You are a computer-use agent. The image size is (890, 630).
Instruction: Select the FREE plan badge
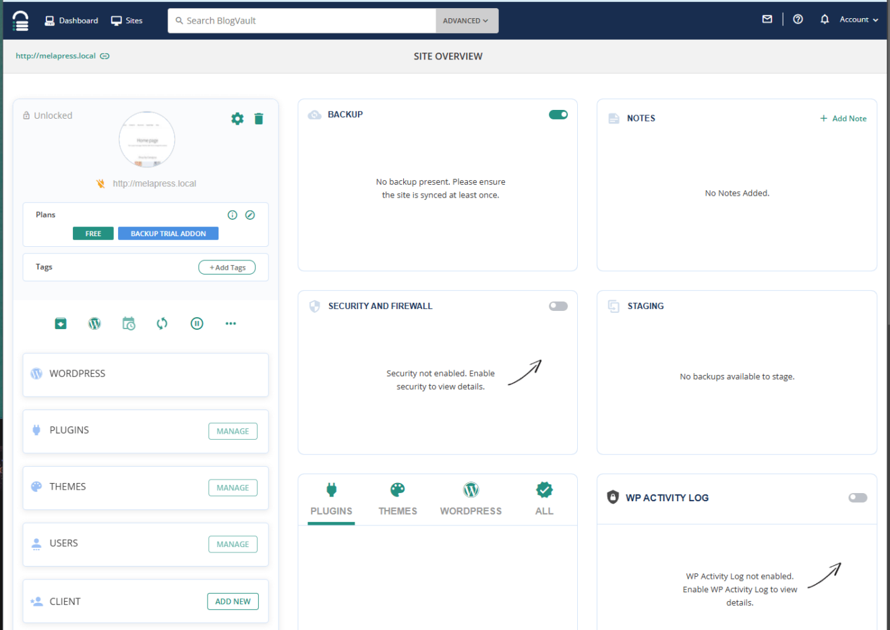click(93, 233)
